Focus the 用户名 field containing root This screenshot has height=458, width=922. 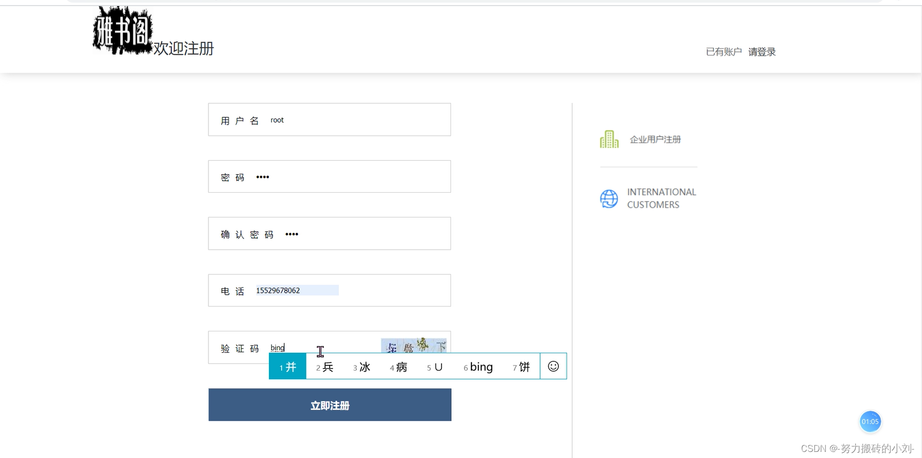(330, 119)
